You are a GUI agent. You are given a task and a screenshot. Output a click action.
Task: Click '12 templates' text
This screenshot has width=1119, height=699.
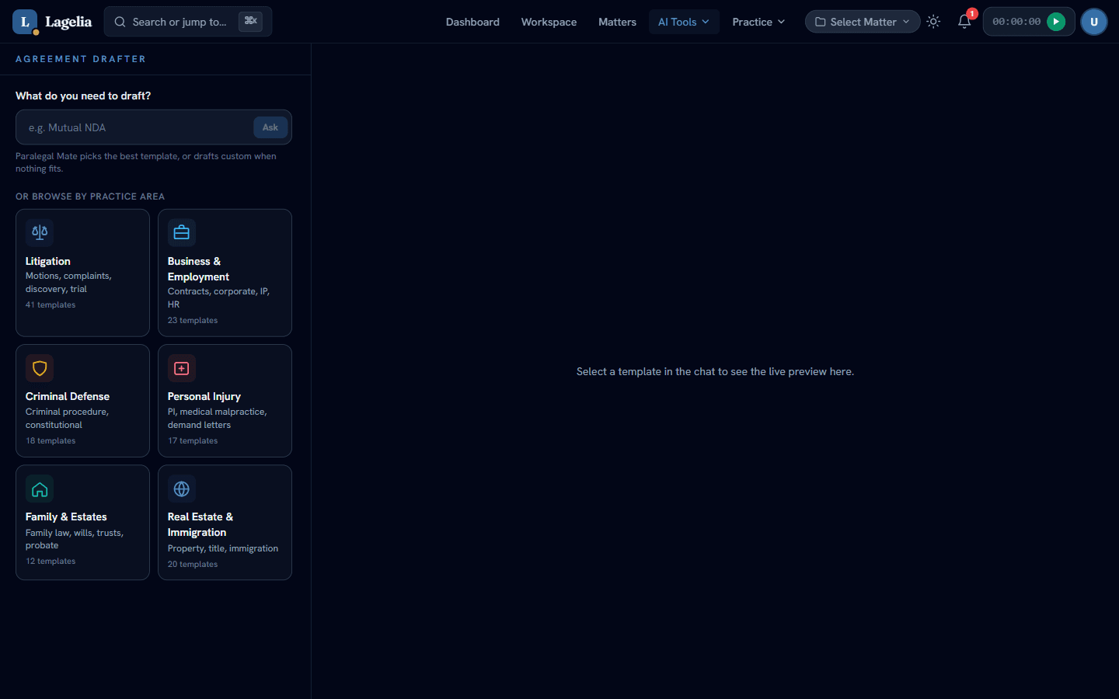tap(51, 562)
